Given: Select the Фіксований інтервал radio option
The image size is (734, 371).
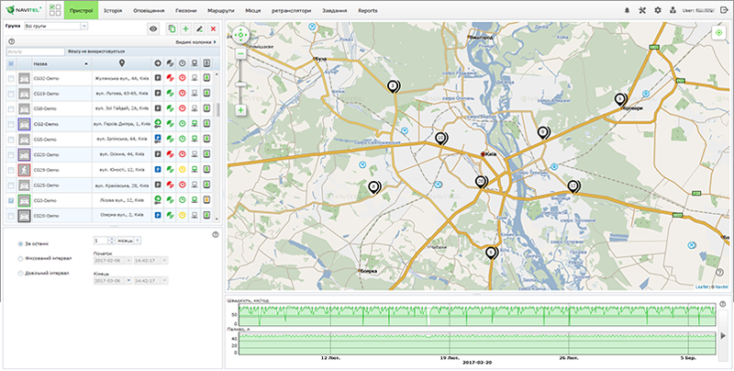Looking at the screenshot, I should tap(20, 258).
